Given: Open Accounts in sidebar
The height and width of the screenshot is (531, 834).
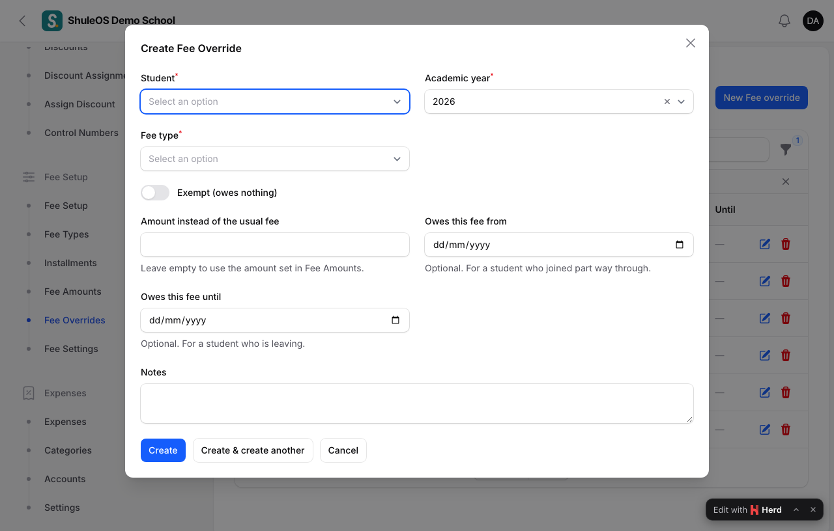Looking at the screenshot, I should pos(65,479).
